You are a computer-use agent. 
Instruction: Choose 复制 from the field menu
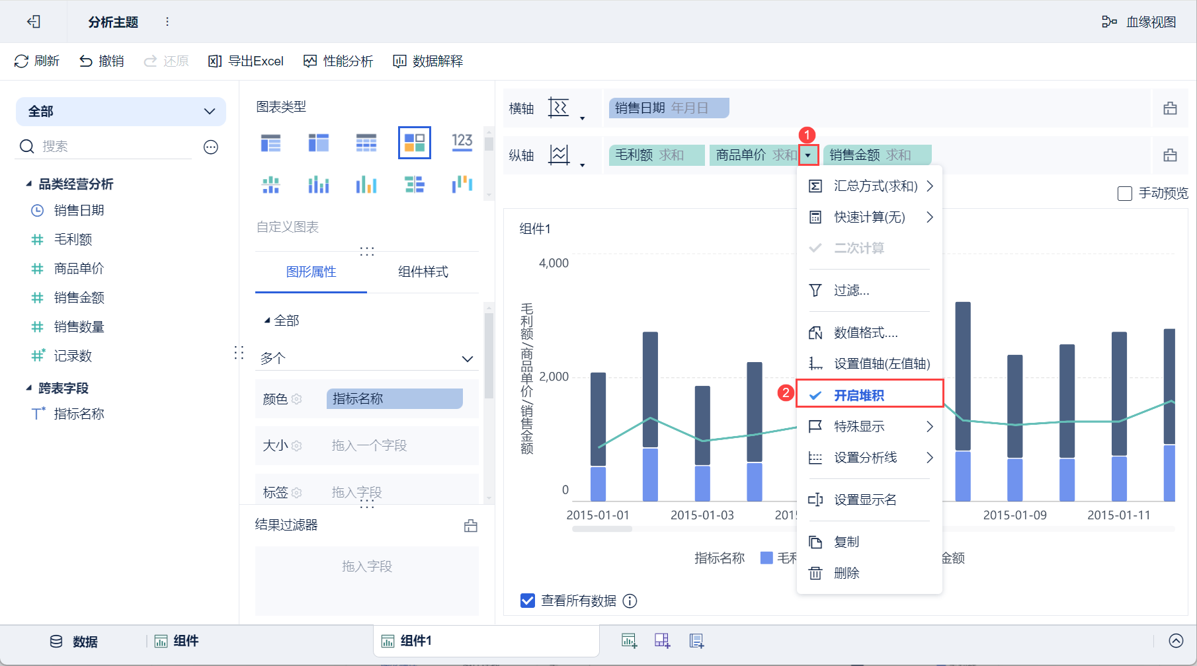[870, 542]
